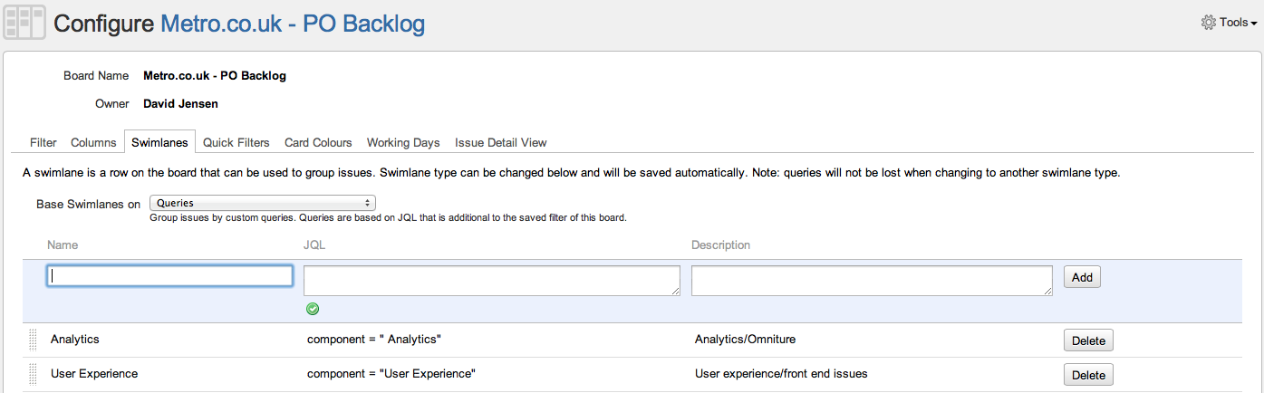1264x393 pixels.
Task: Click into the empty JQL text area
Action: point(491,280)
